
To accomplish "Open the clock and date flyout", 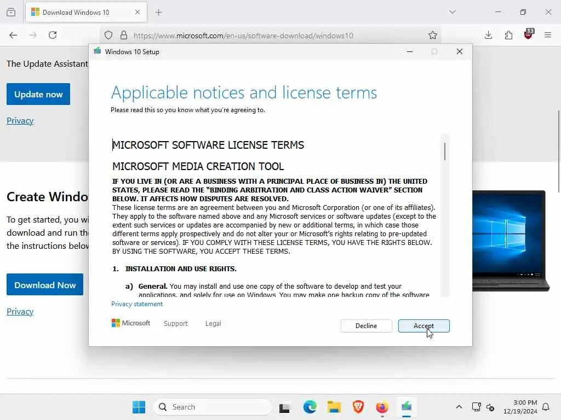I will 520,407.
